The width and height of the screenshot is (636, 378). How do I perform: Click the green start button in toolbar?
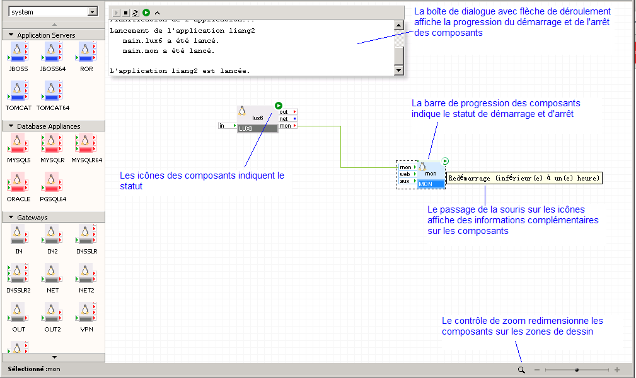(x=146, y=13)
